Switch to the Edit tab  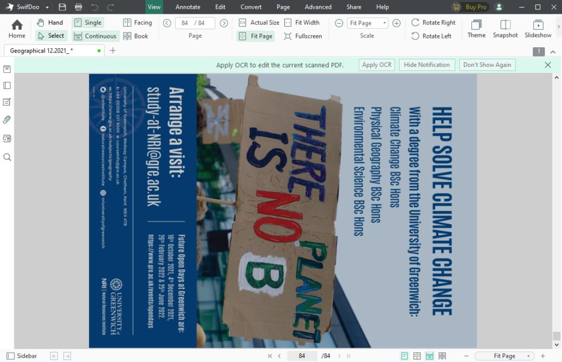pyautogui.click(x=220, y=7)
